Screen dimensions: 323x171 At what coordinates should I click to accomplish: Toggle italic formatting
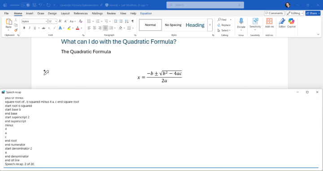pyautogui.click(x=30, y=28)
